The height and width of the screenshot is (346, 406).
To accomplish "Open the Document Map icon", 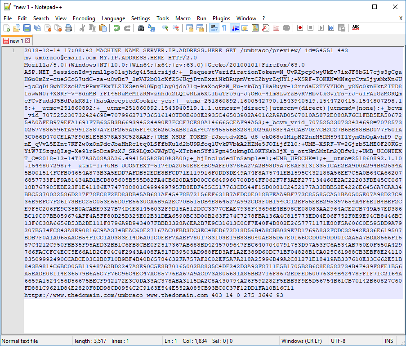I will tap(255, 28).
